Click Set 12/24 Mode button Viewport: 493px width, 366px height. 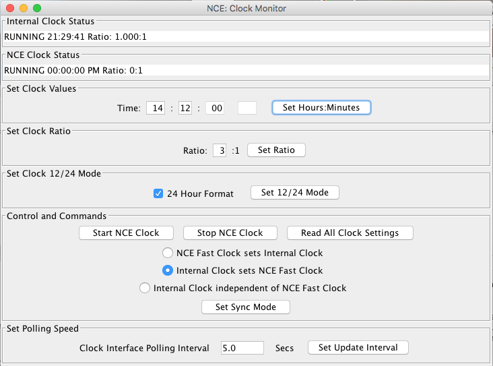294,193
